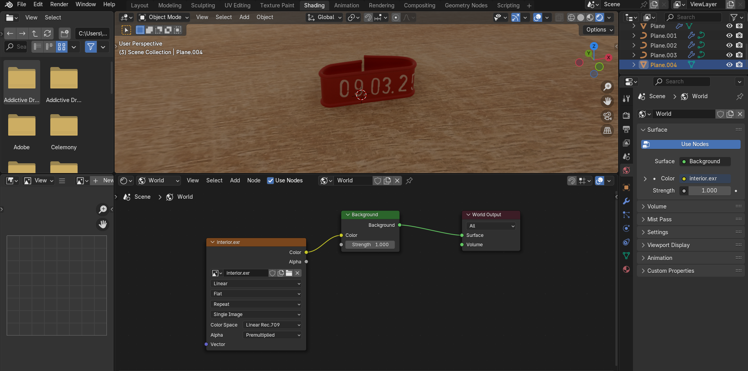Viewport: 748px width, 371px height.
Task: Open the Modifiers wrench properties tab
Action: (626, 201)
